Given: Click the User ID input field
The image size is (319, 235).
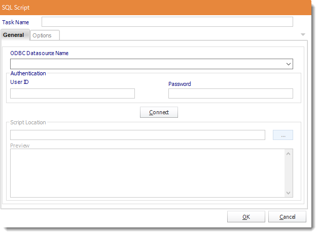Looking at the screenshot, I should [73, 93].
